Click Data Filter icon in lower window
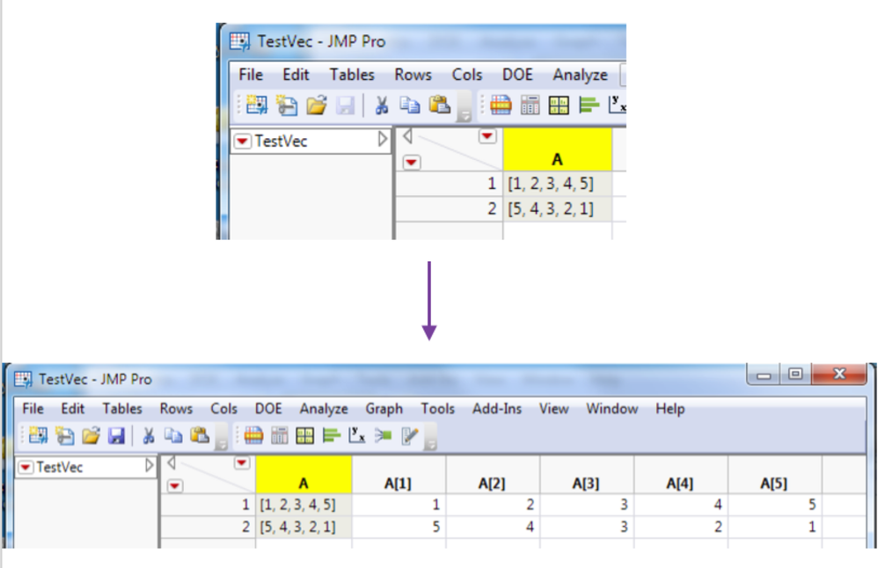Screen dimensions: 878x568 (253, 435)
